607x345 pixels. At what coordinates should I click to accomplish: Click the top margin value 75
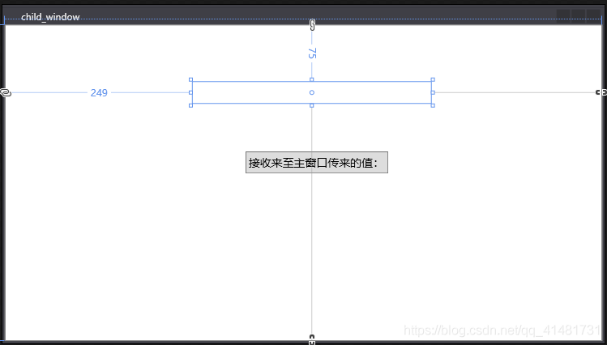tap(312, 53)
